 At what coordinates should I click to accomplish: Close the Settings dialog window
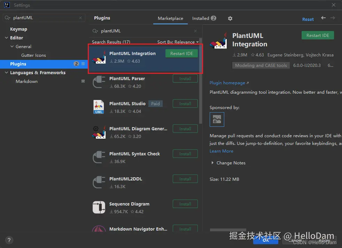(334, 5)
